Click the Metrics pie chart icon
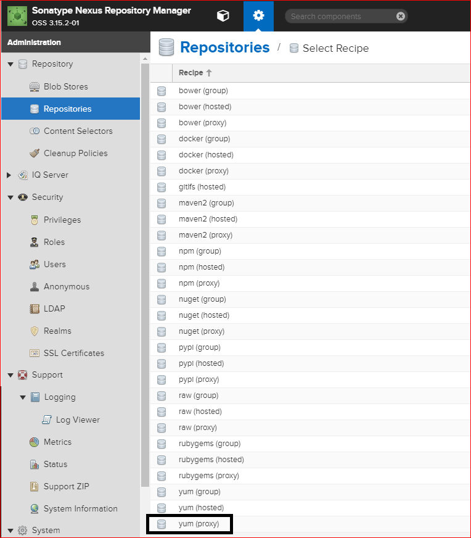Image resolution: width=471 pixels, height=538 pixels. (x=35, y=442)
